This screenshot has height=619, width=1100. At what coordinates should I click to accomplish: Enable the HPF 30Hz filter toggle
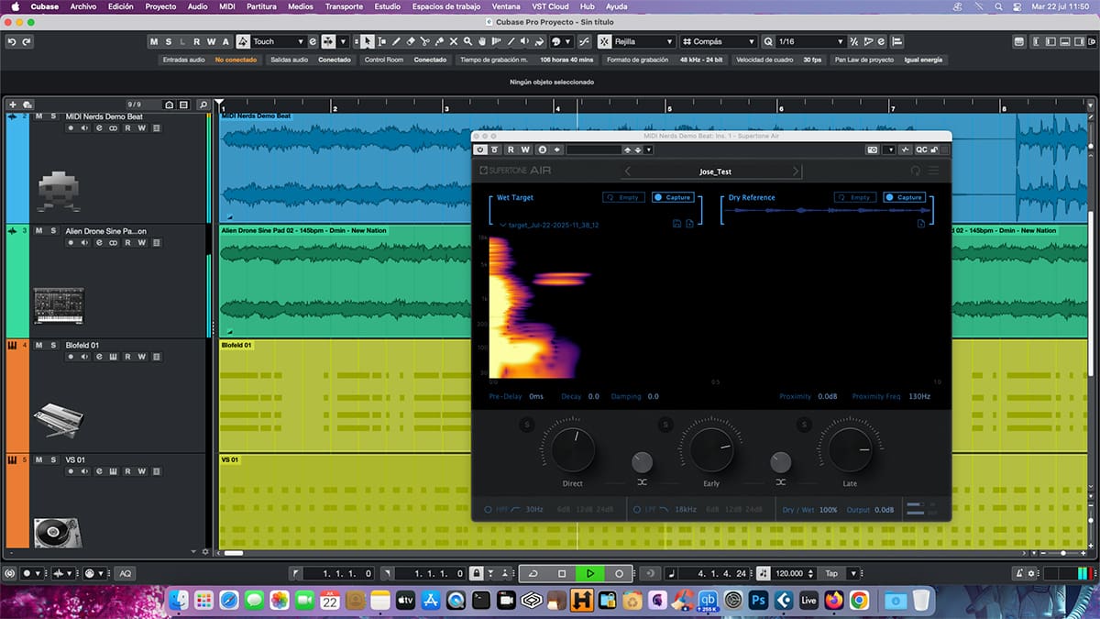tap(488, 509)
